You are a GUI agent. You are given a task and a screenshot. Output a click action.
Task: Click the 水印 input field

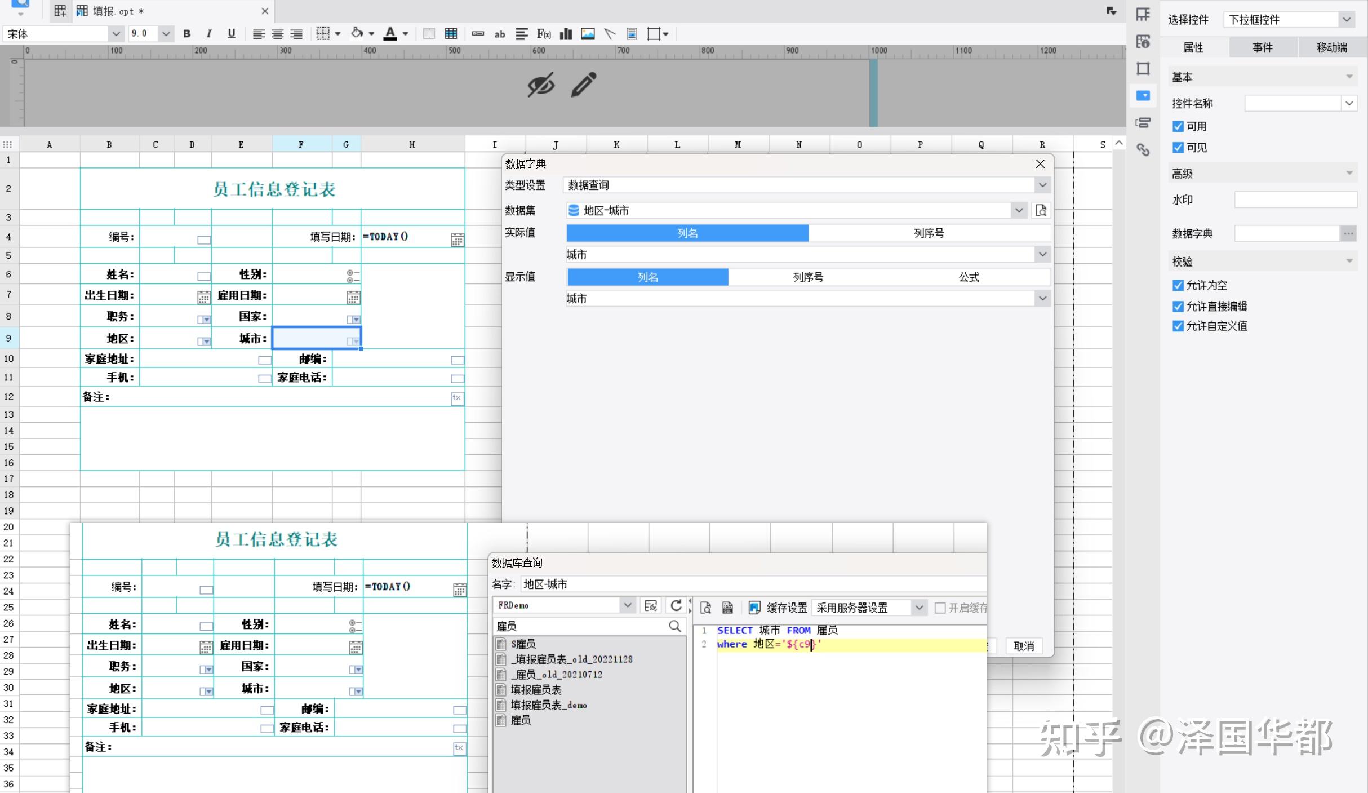pyautogui.click(x=1296, y=200)
